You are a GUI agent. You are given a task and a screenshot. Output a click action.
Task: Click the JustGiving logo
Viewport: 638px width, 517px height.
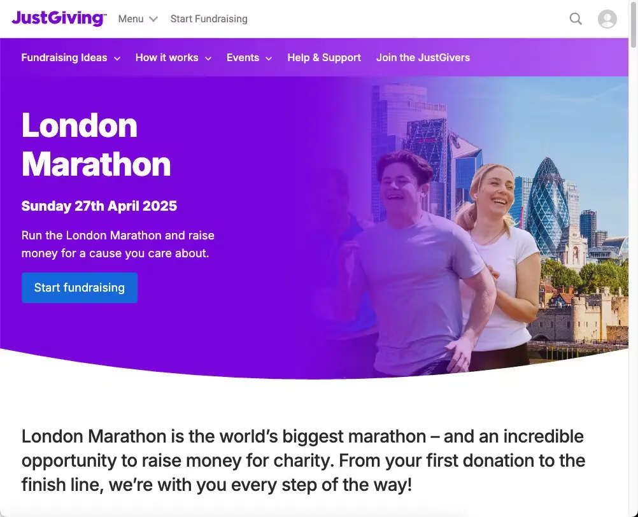59,18
